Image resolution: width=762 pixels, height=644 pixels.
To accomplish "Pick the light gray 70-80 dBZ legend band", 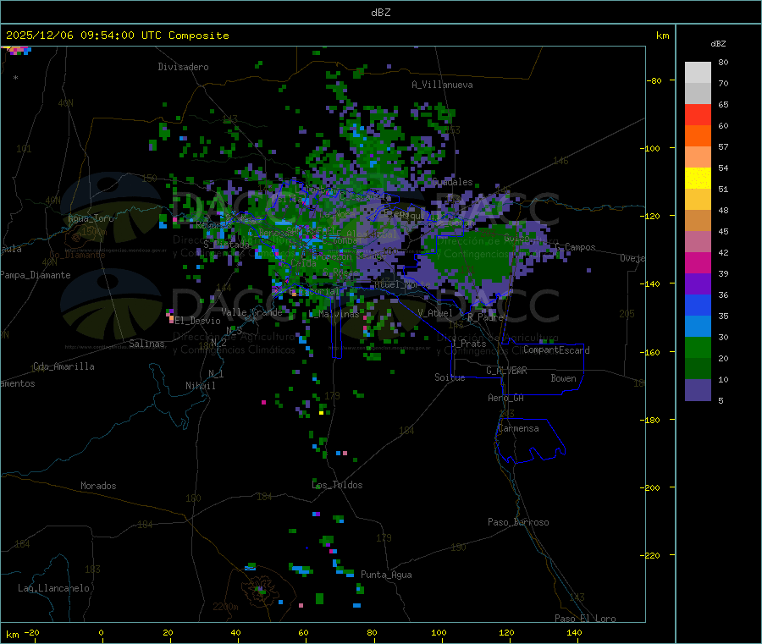I will (698, 73).
